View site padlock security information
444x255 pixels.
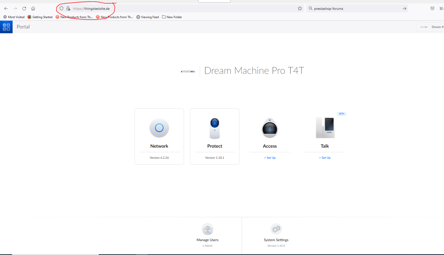pos(68,9)
